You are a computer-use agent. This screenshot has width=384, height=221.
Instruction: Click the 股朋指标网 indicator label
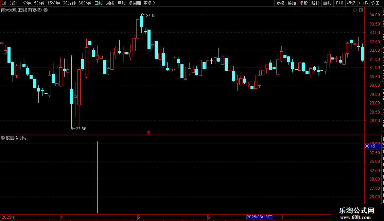tap(16, 138)
